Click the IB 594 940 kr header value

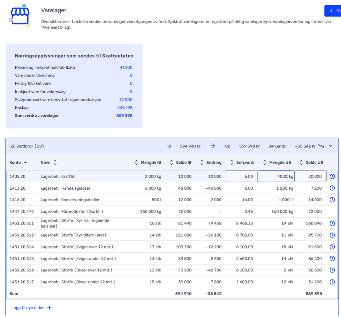[x=190, y=146]
